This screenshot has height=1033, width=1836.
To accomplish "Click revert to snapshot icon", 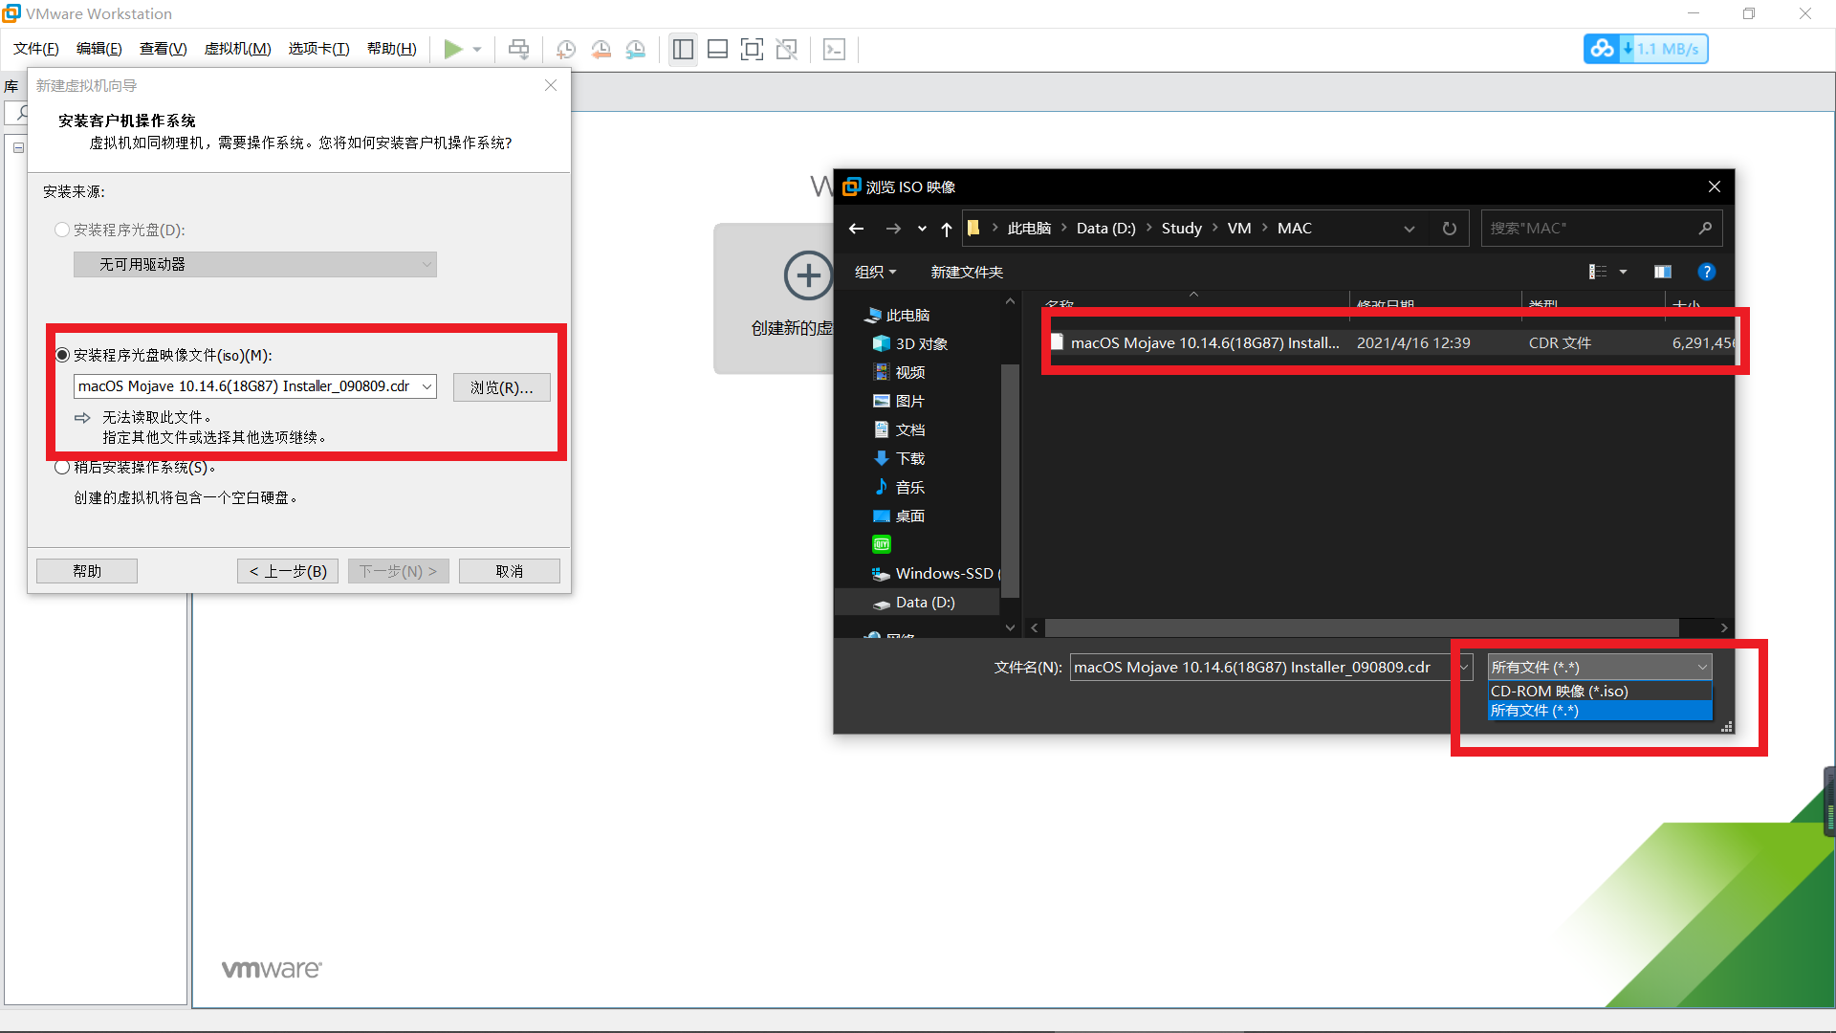I will point(601,50).
